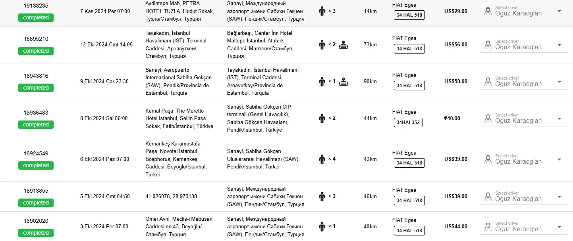Open driver dropdown arrow for booking 18924549
Screen dimensions: 573x241
pyautogui.click(x=559, y=159)
